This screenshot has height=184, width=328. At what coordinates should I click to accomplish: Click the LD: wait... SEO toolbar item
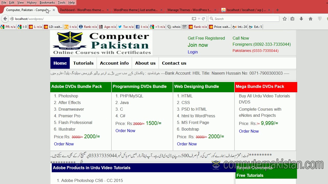(53, 27)
